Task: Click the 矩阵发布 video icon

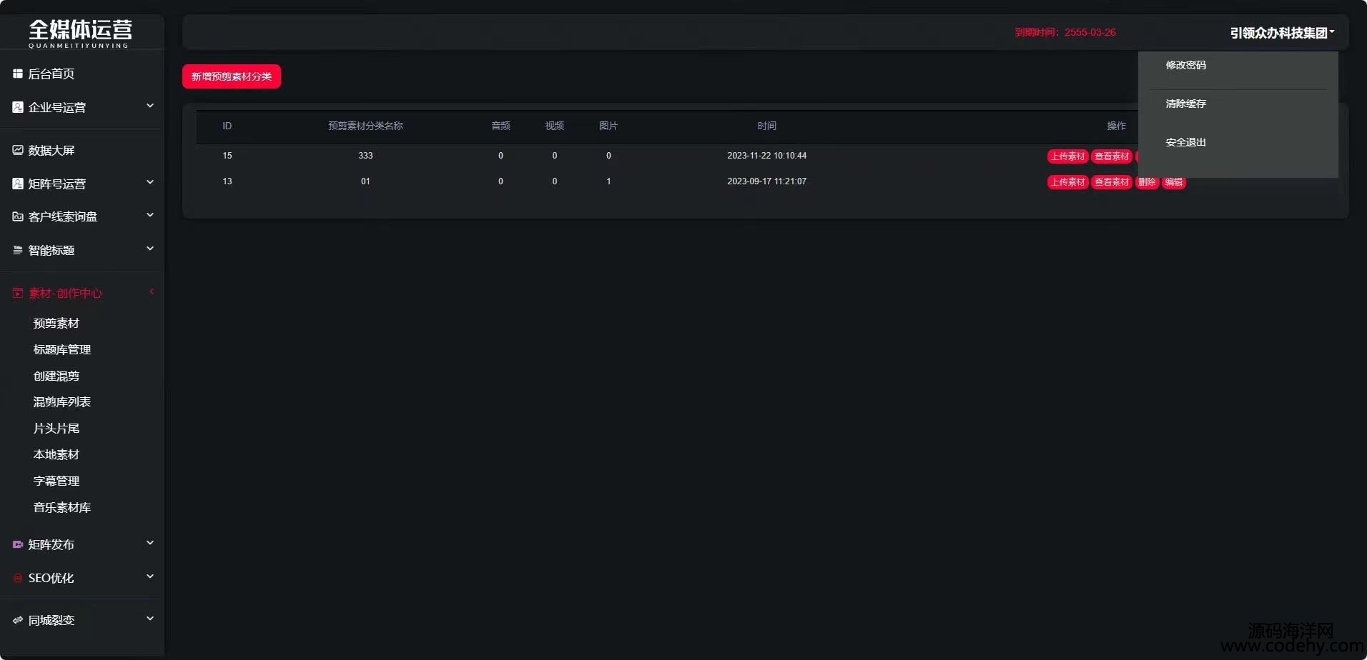Action: (x=18, y=544)
